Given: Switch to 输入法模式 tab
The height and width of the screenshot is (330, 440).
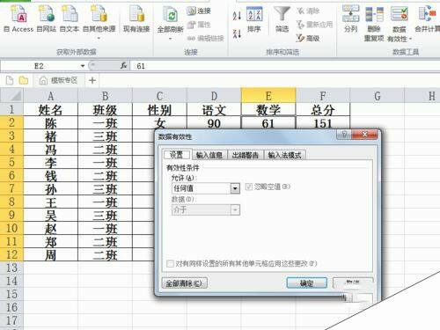Looking at the screenshot, I should click(284, 155).
